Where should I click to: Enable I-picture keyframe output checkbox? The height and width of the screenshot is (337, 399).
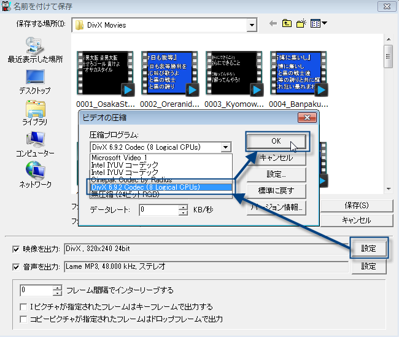[x=24, y=306]
